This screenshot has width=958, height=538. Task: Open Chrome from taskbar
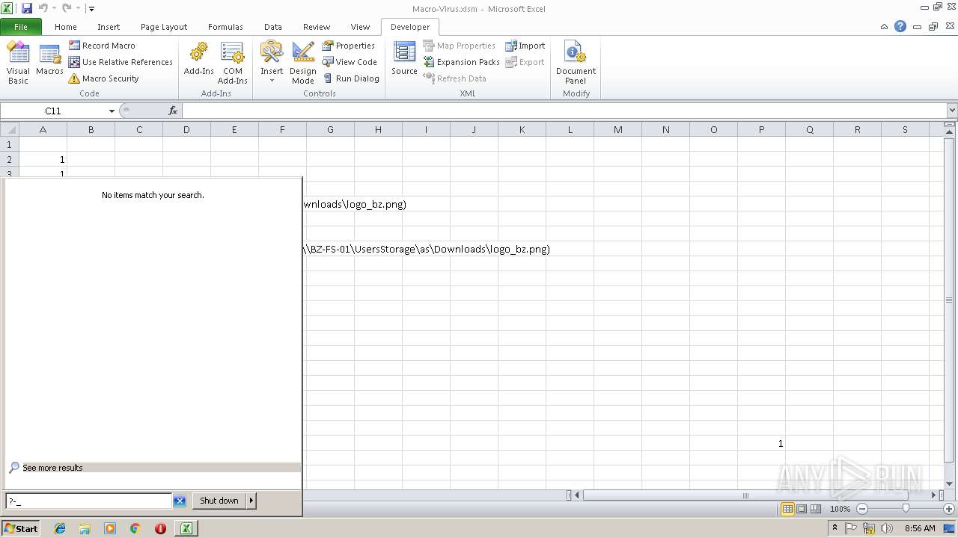click(135, 528)
